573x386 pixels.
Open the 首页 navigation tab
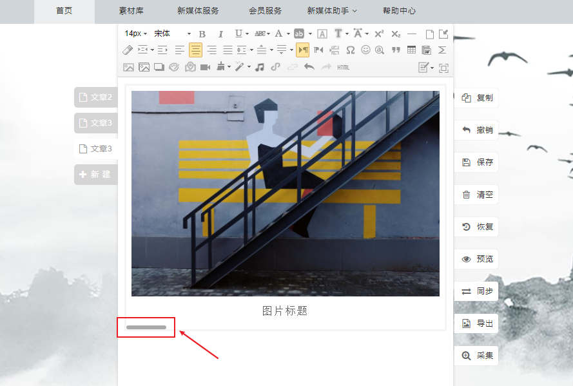coord(64,11)
